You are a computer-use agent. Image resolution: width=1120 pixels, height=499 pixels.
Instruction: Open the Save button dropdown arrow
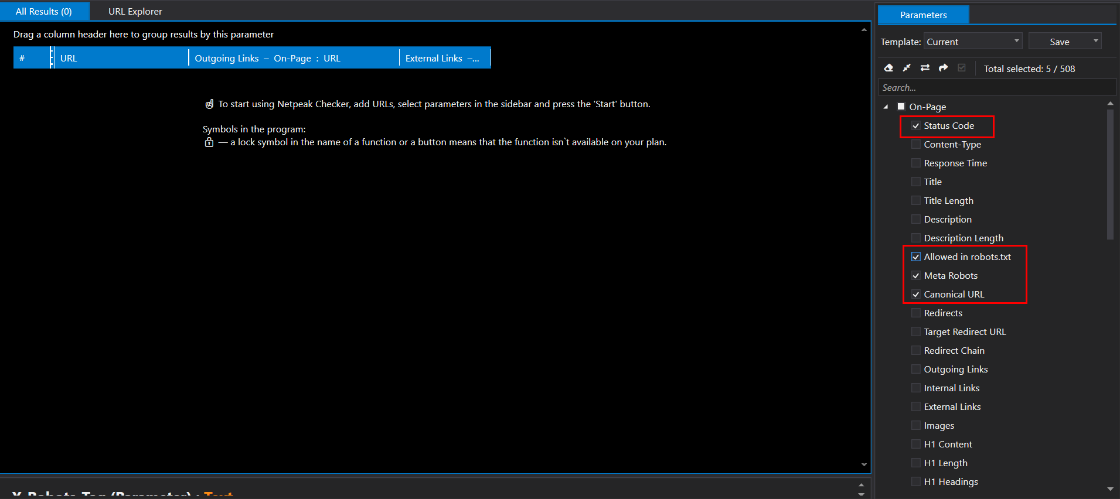click(x=1095, y=41)
